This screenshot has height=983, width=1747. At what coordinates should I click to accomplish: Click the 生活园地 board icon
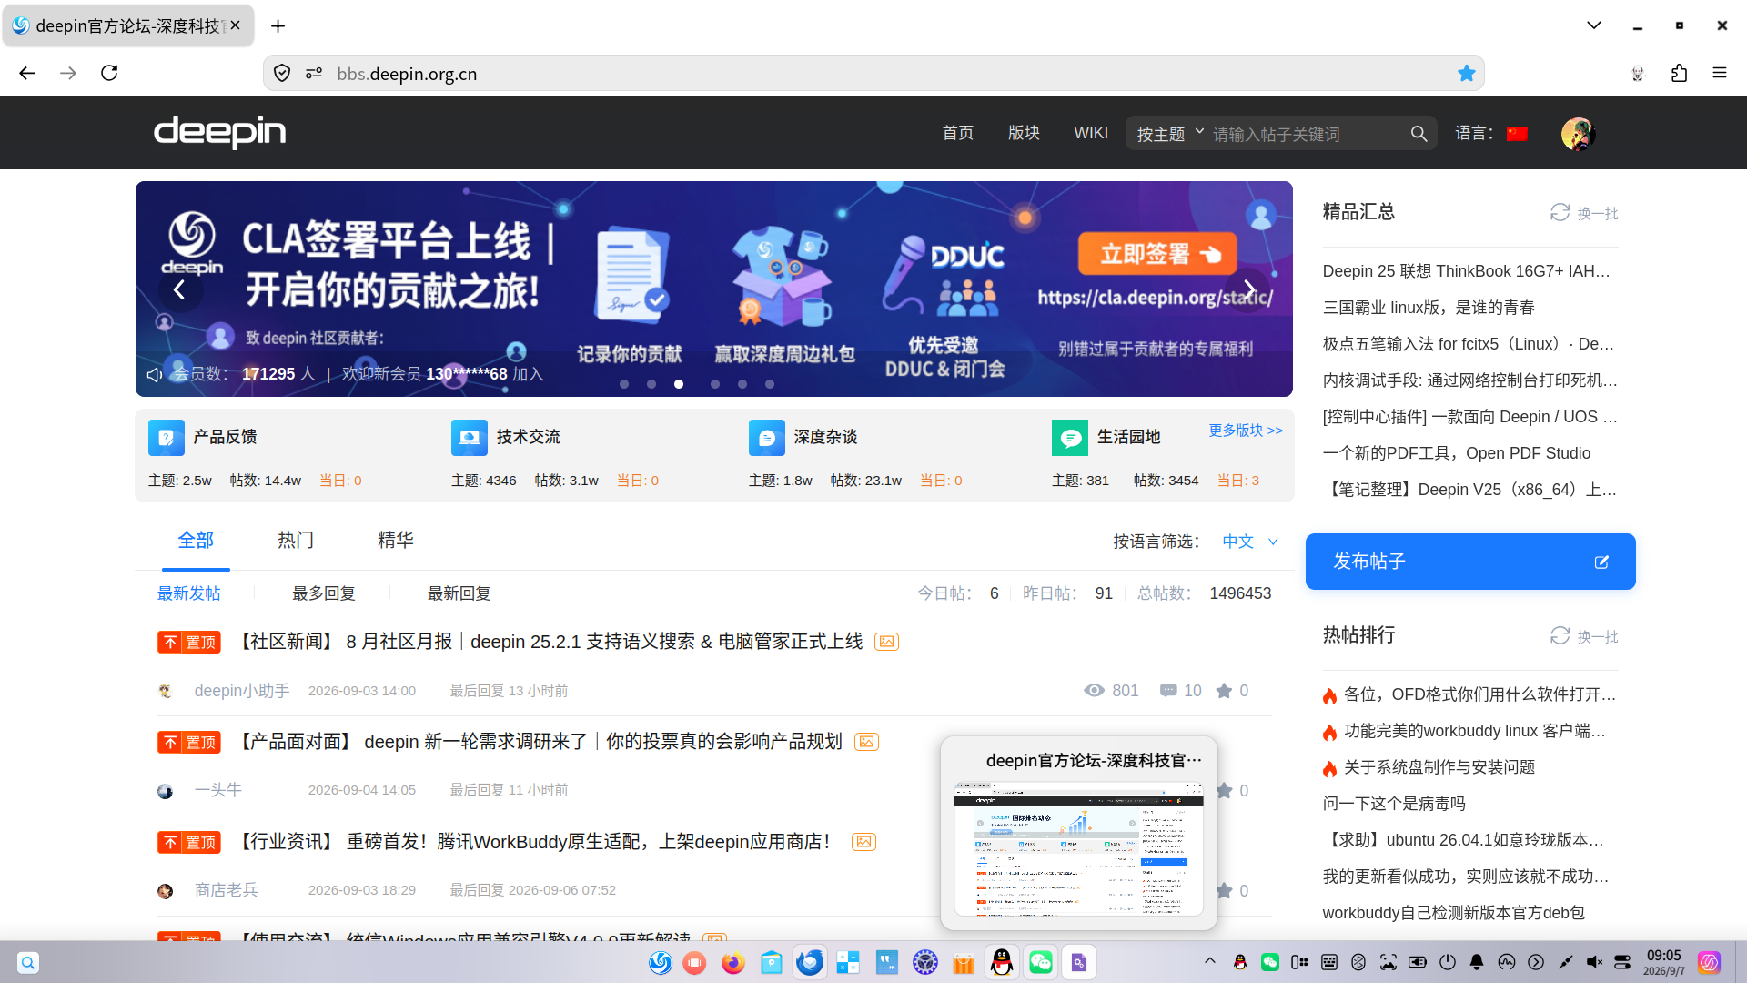[1070, 438]
